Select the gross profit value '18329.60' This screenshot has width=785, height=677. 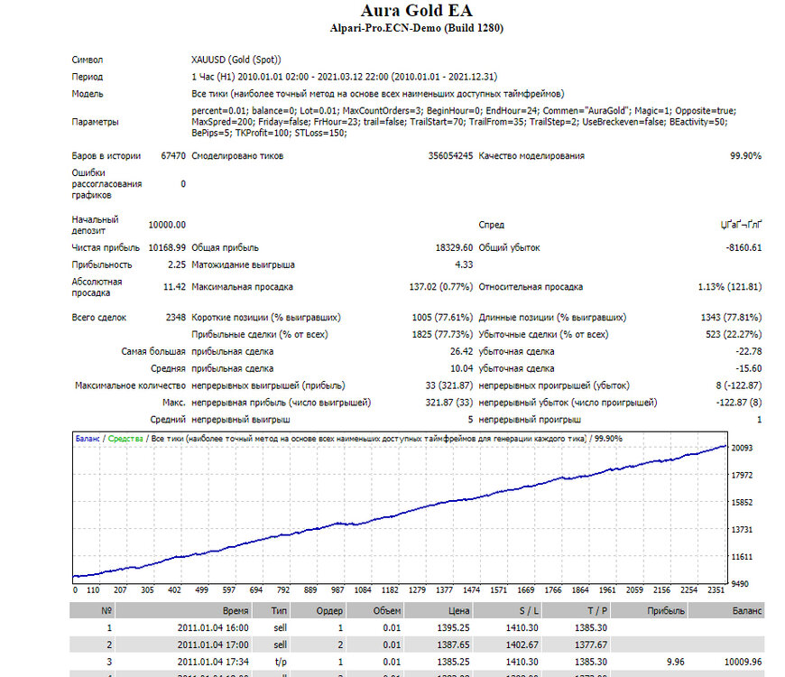coord(454,247)
